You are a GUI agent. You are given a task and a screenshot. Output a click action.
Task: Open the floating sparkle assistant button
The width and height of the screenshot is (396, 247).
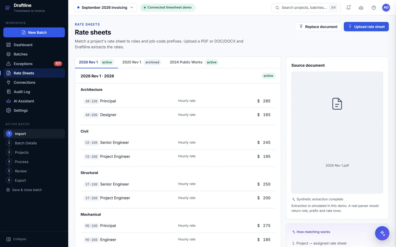tap(382, 233)
